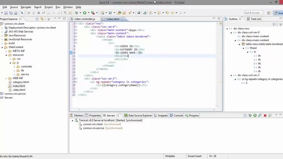Screen dimensions: 283x159
Task: Start the server in profile mode icon
Action: pyautogui.click(x=260, y=115)
